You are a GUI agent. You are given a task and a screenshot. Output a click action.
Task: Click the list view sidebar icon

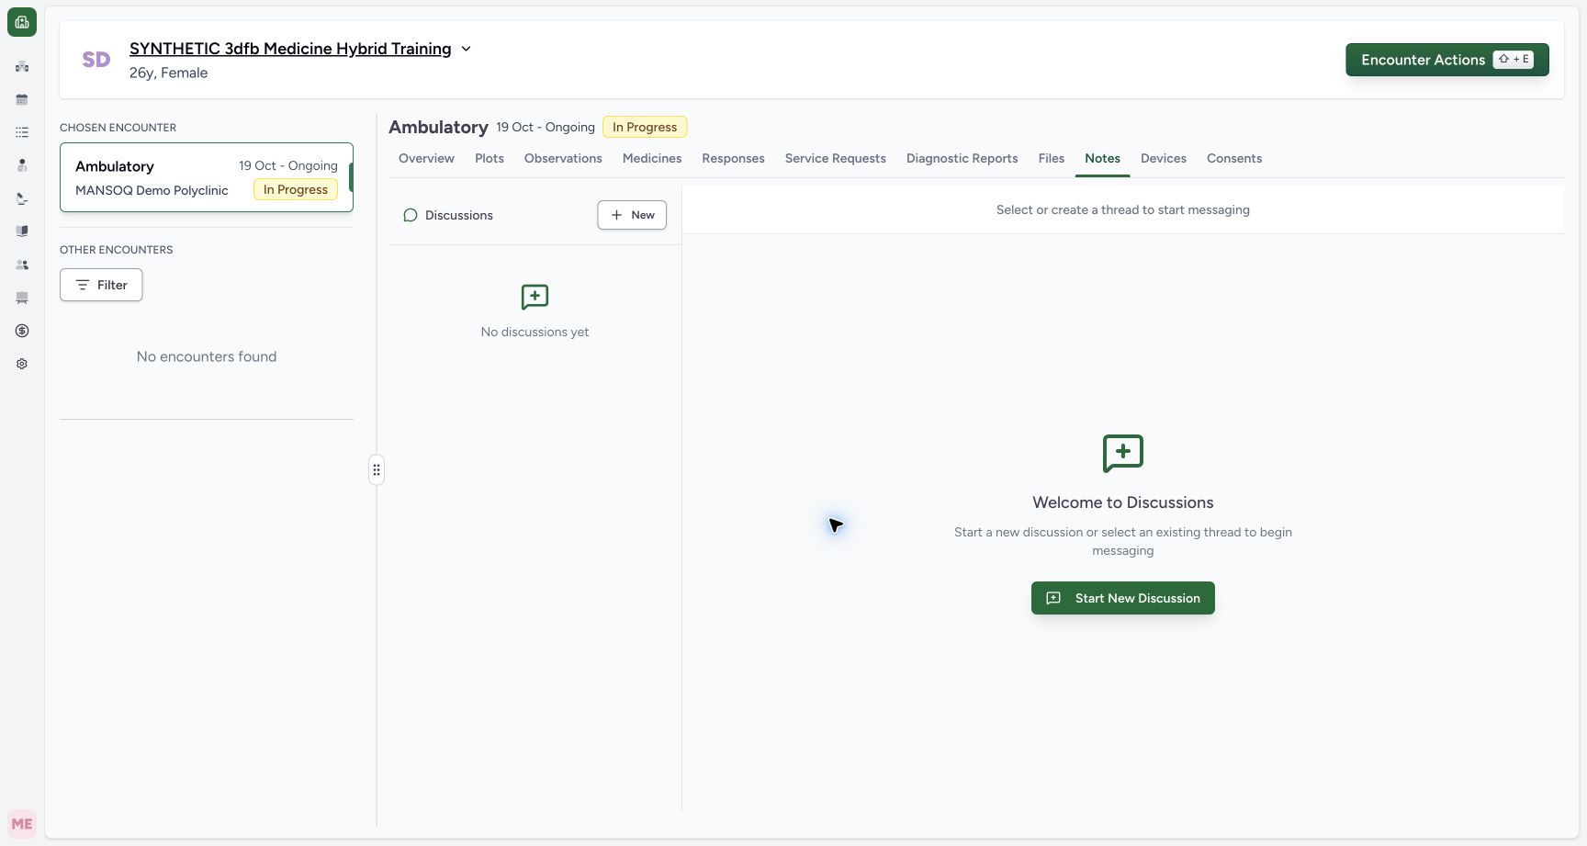click(22, 132)
